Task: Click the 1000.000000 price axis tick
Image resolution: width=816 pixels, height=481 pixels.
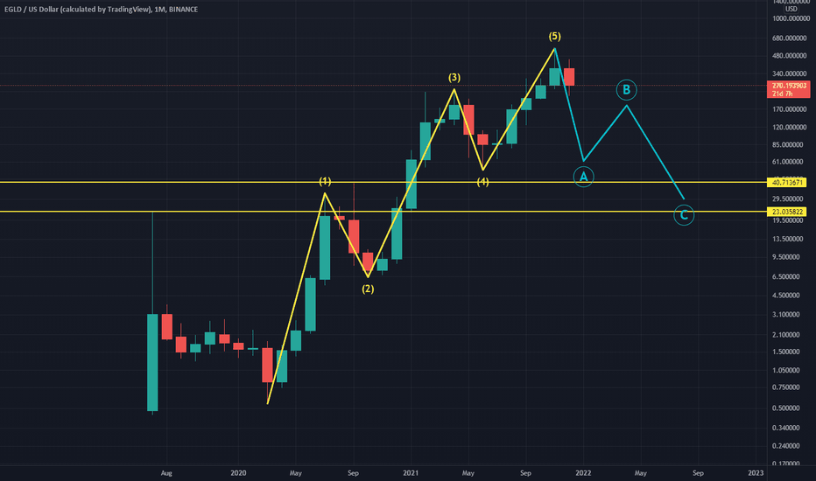Action: 791,18
